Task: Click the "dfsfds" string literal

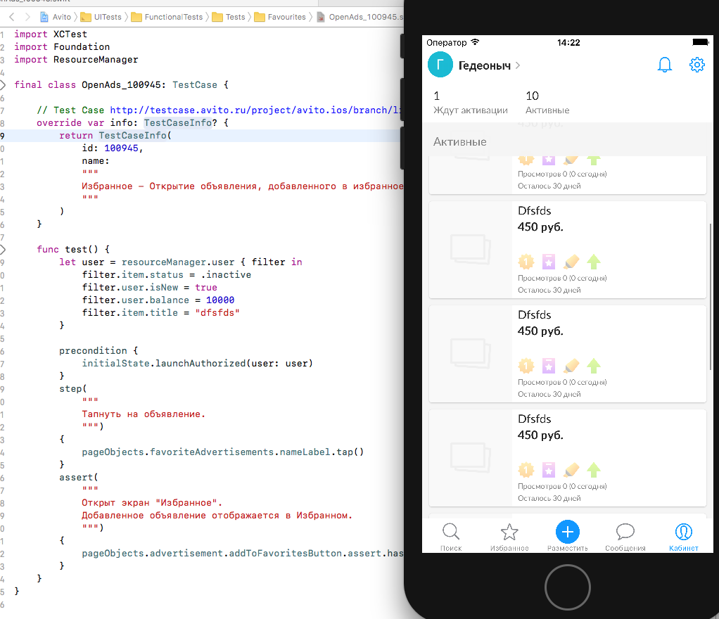Action: [217, 313]
